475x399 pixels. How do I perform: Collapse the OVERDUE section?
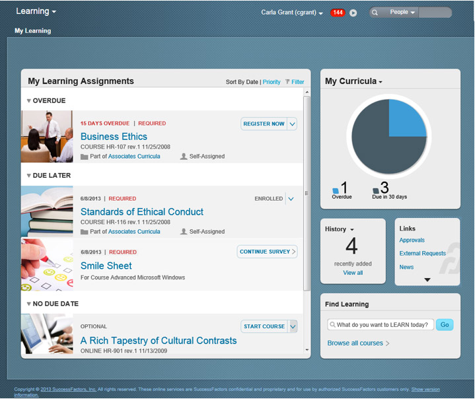(29, 101)
